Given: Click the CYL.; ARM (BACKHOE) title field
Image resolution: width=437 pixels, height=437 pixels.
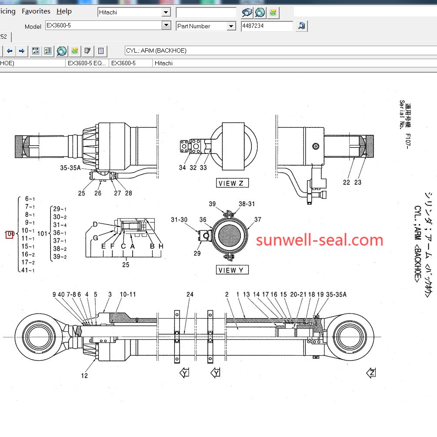Looking at the screenshot, I should tap(278, 50).
